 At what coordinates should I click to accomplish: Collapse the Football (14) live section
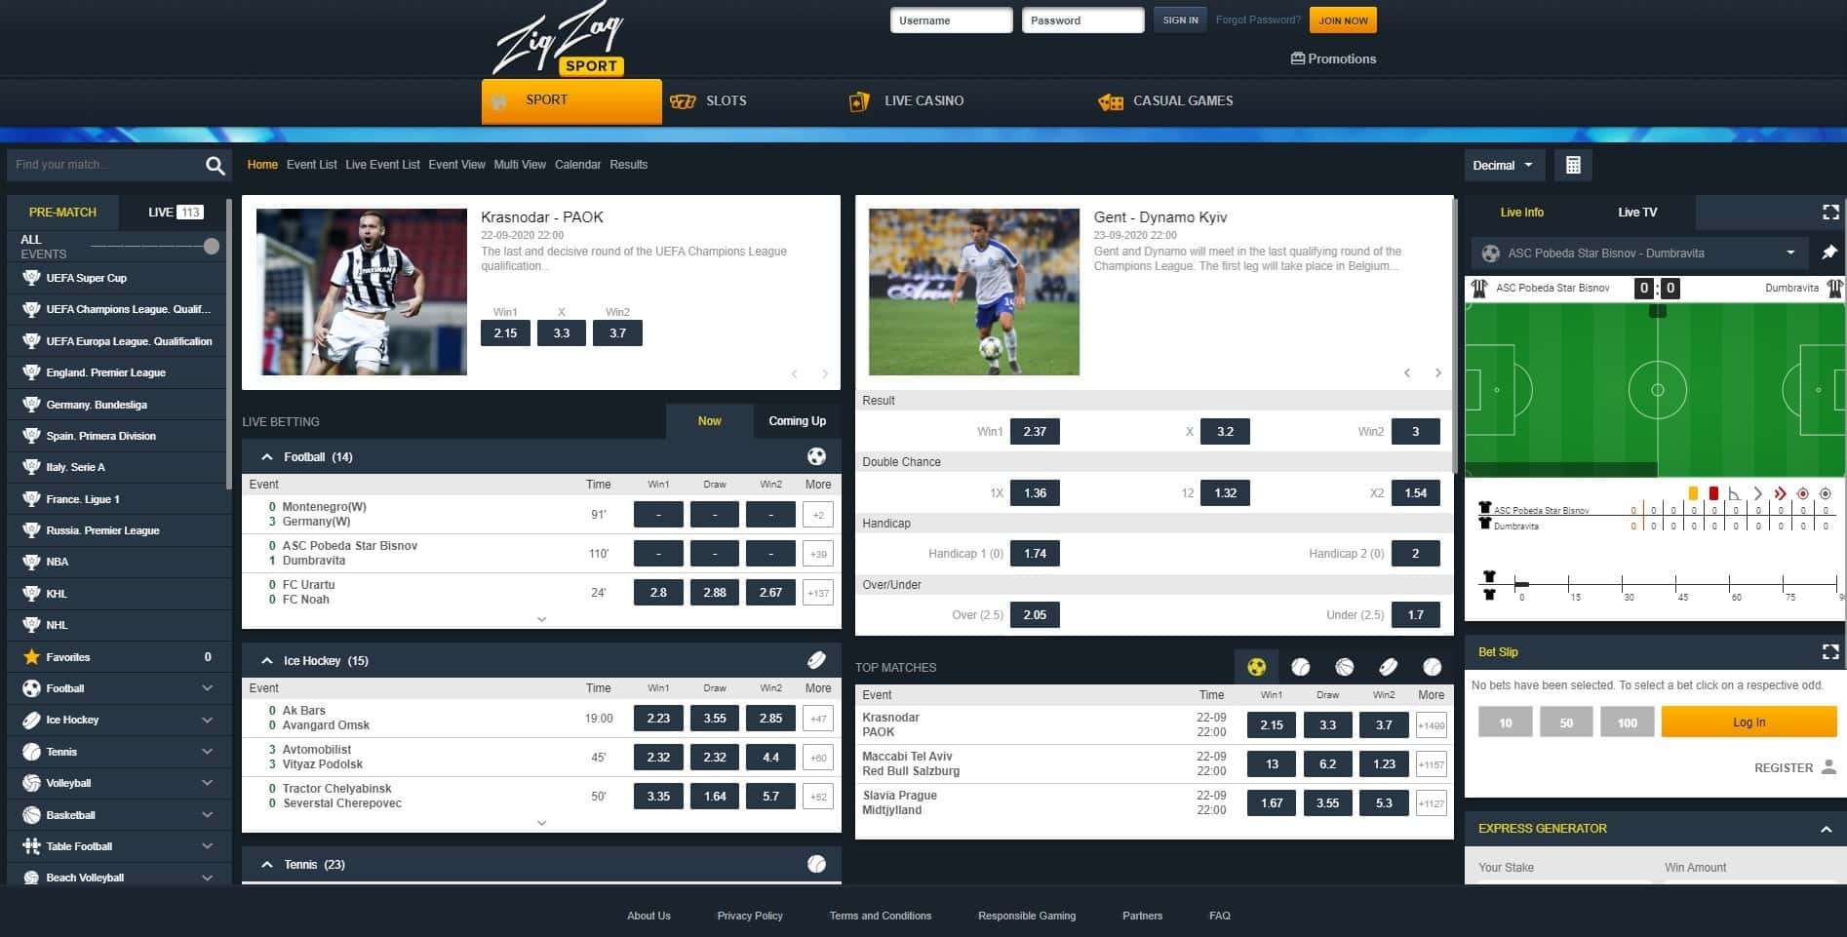click(266, 456)
